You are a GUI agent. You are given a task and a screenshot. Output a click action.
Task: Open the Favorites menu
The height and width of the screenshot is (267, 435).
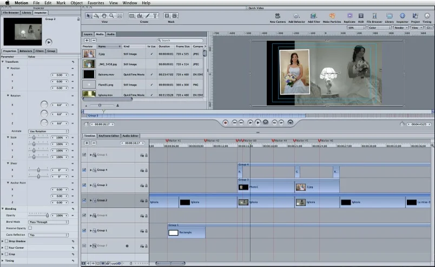pyautogui.click(x=96, y=3)
